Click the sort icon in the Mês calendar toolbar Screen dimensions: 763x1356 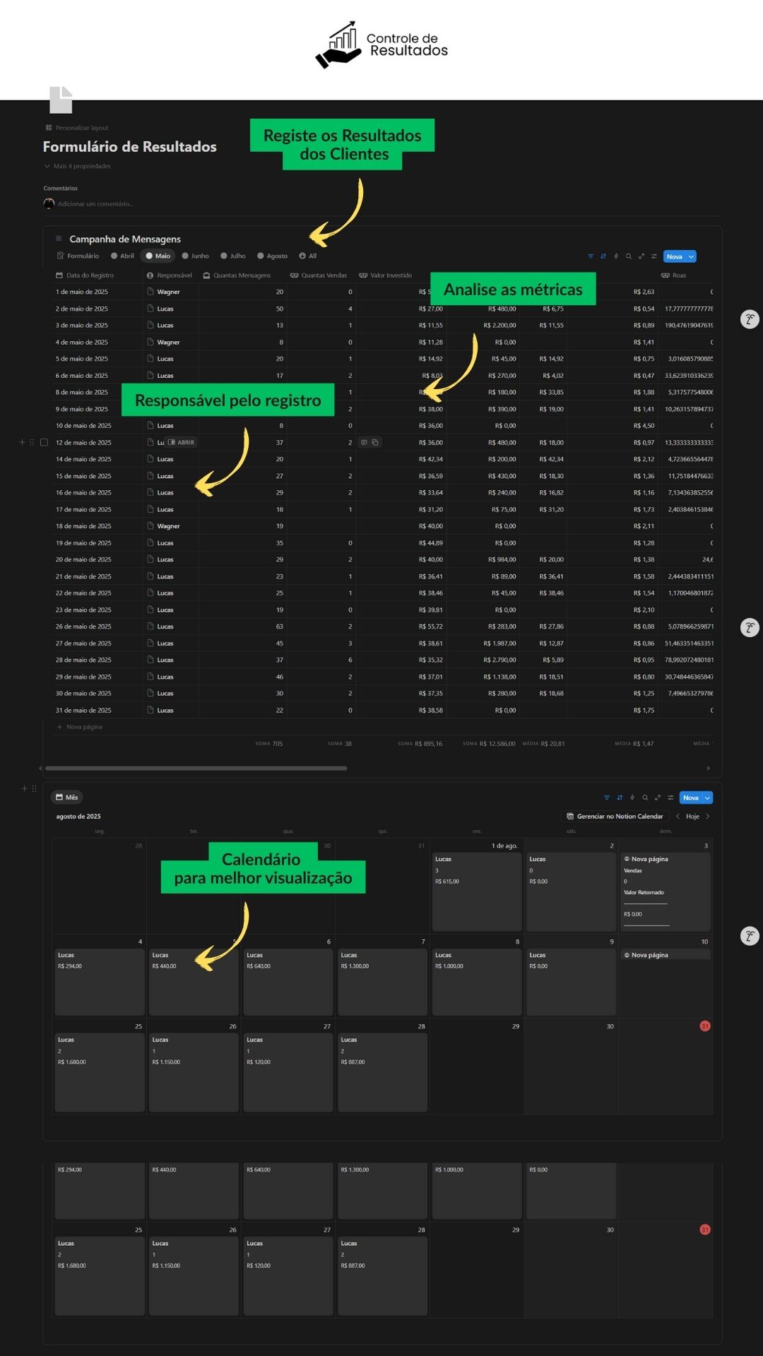[620, 797]
